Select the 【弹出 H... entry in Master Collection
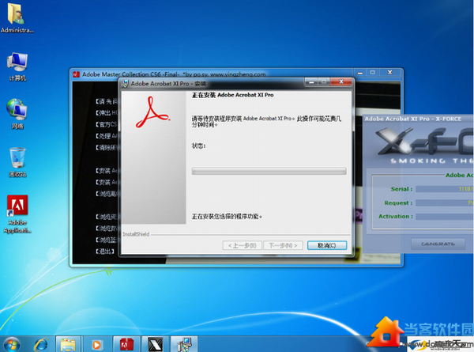The height and width of the screenshot is (352, 474). (107, 113)
